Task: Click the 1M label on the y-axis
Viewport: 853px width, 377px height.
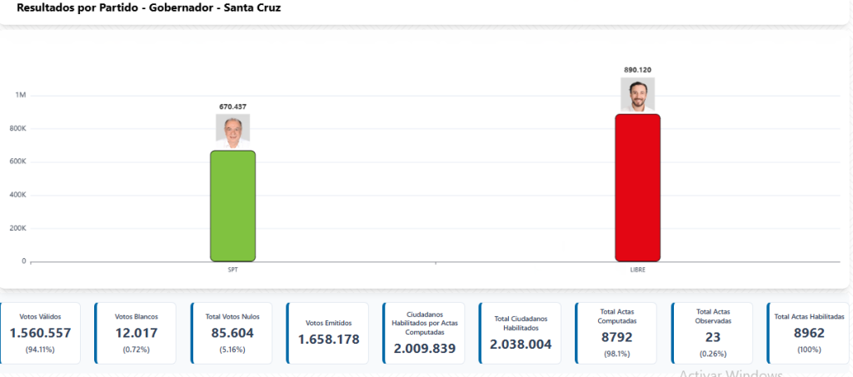Action: coord(21,96)
